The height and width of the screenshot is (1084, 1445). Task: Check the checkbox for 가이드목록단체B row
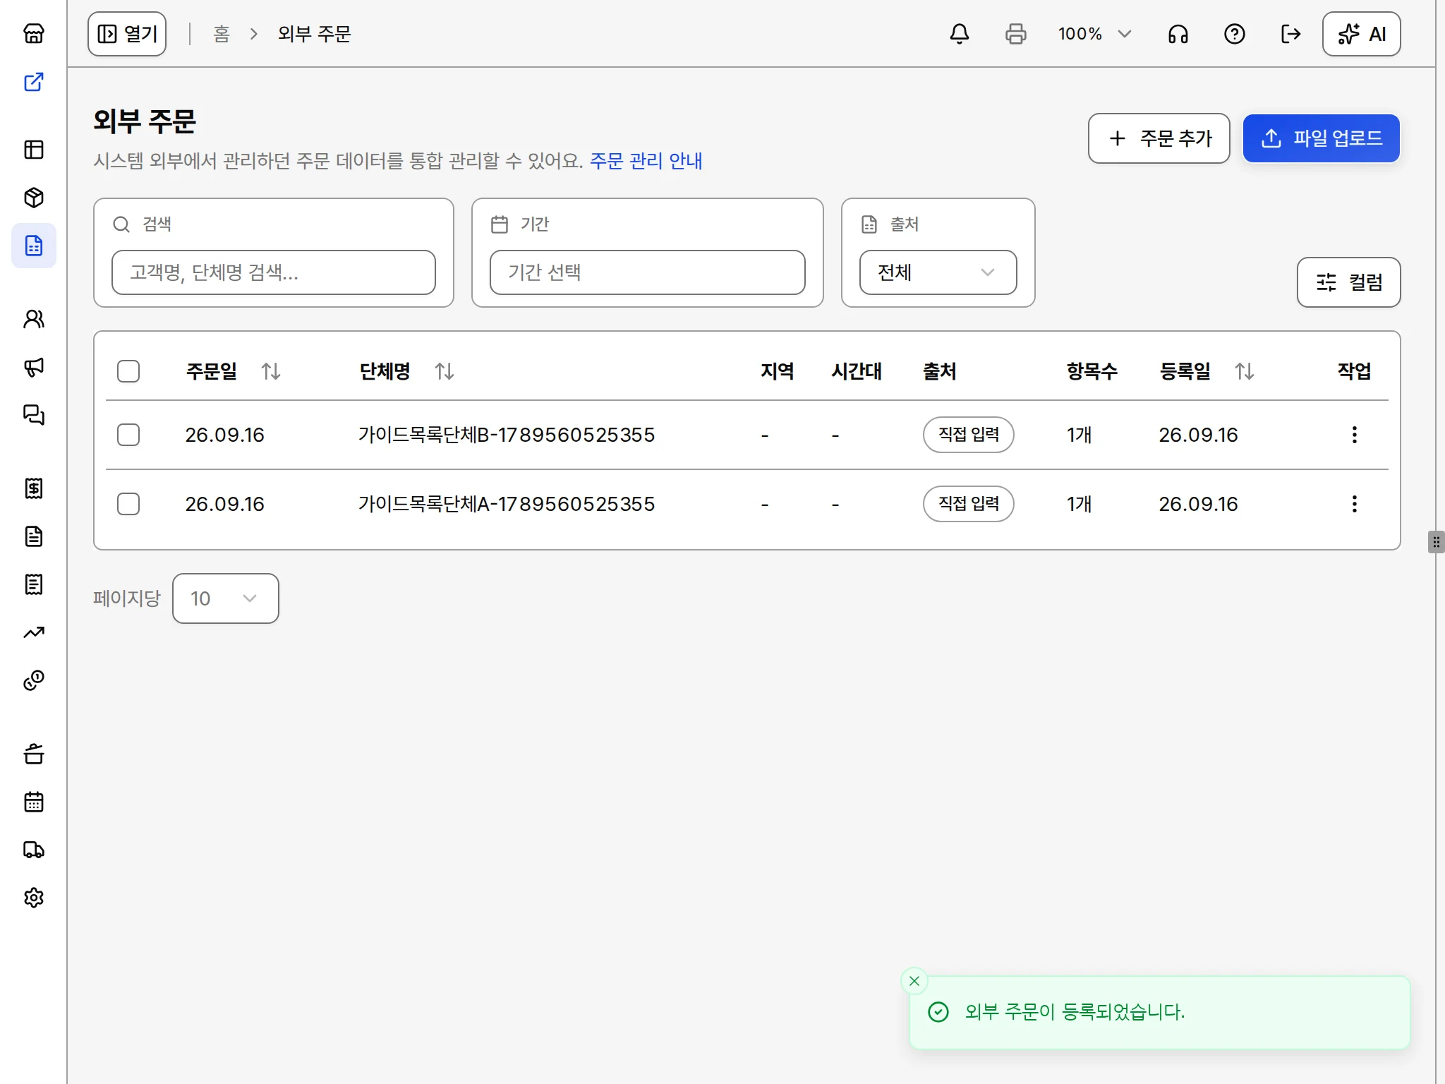click(x=128, y=435)
